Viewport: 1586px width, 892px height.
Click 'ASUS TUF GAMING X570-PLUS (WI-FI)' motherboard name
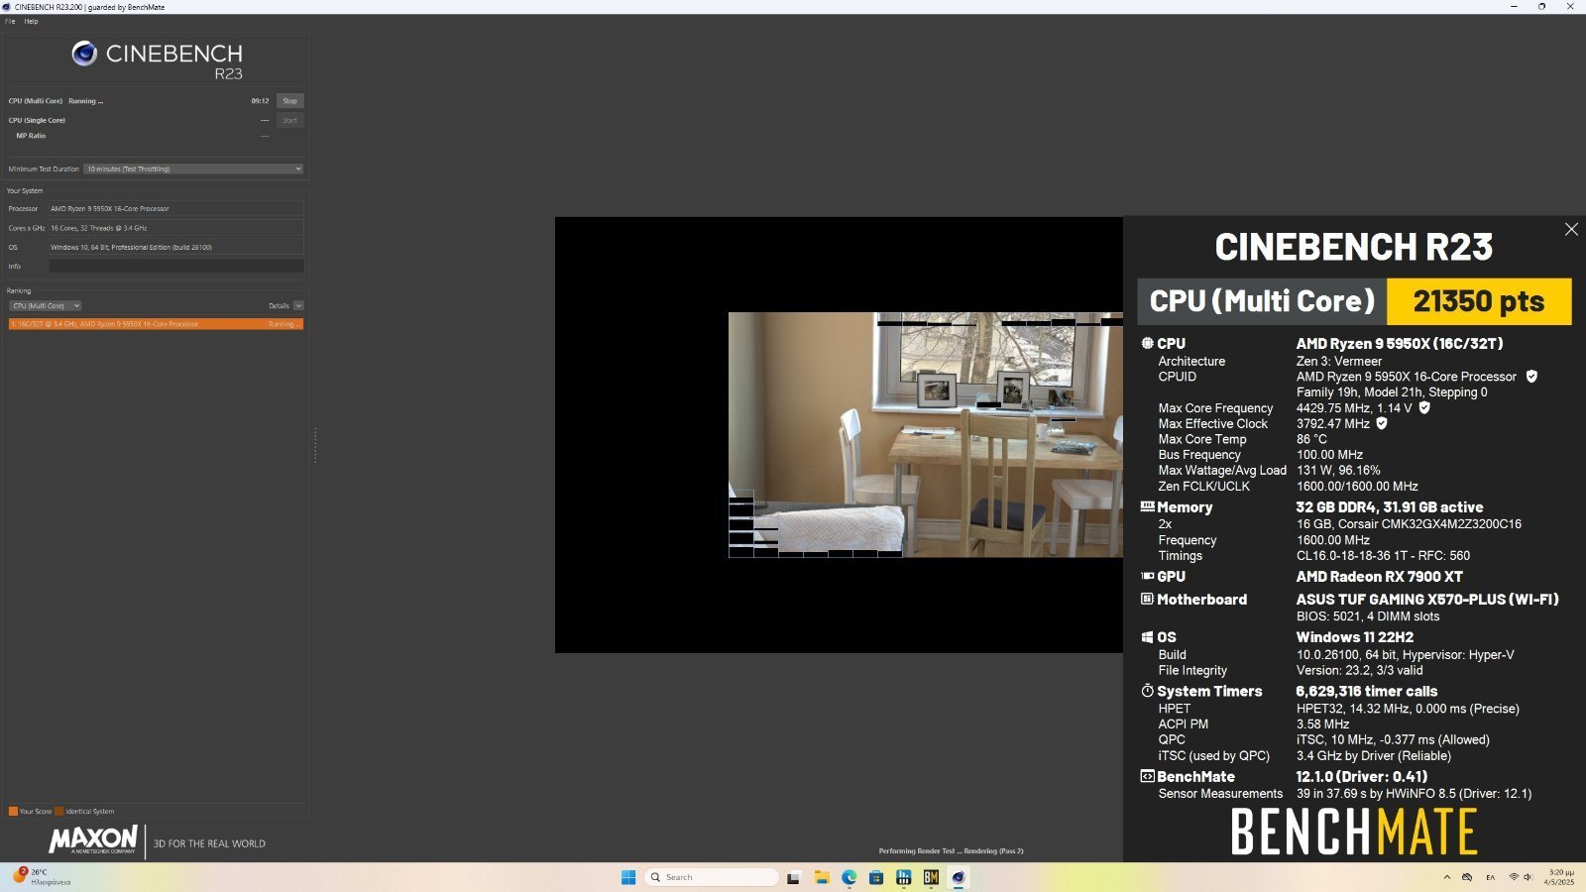click(1427, 599)
